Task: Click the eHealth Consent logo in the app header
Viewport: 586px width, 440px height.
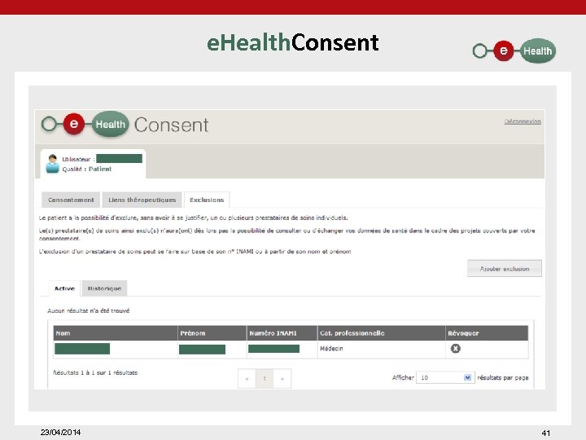Action: click(x=125, y=124)
